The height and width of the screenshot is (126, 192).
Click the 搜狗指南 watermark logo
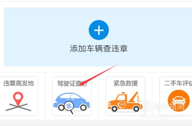coord(163,106)
